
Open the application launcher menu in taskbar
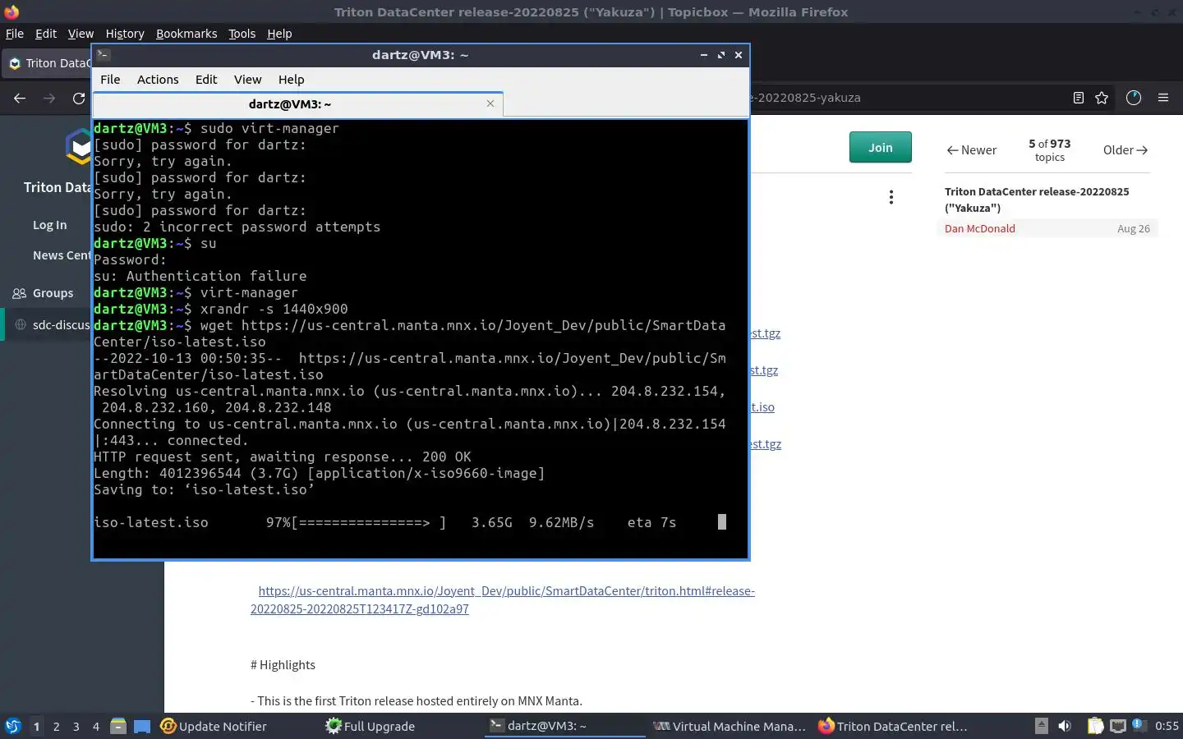(x=13, y=726)
